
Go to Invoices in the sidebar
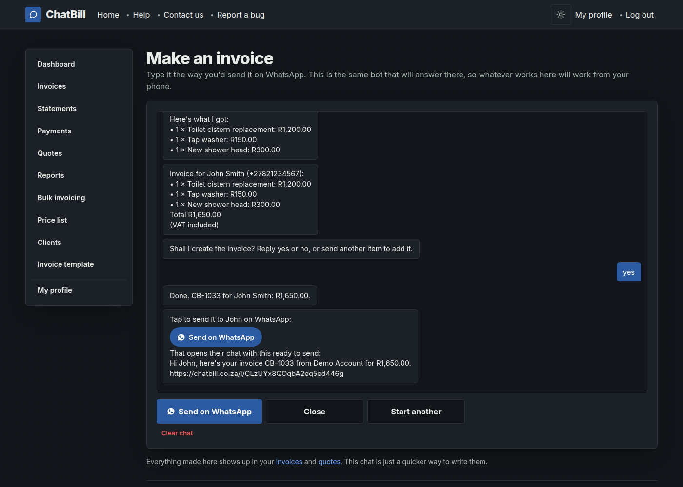pyautogui.click(x=79, y=86)
